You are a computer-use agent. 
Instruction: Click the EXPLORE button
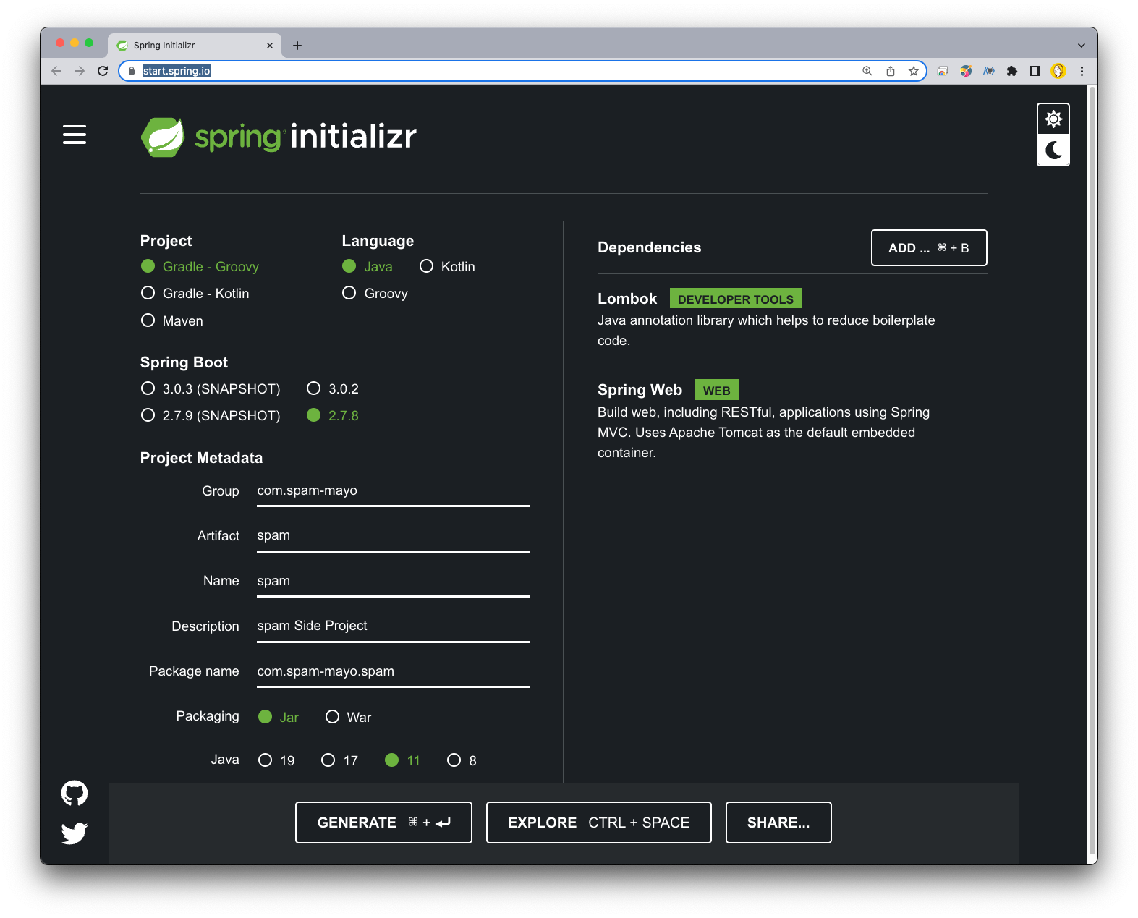click(x=598, y=823)
